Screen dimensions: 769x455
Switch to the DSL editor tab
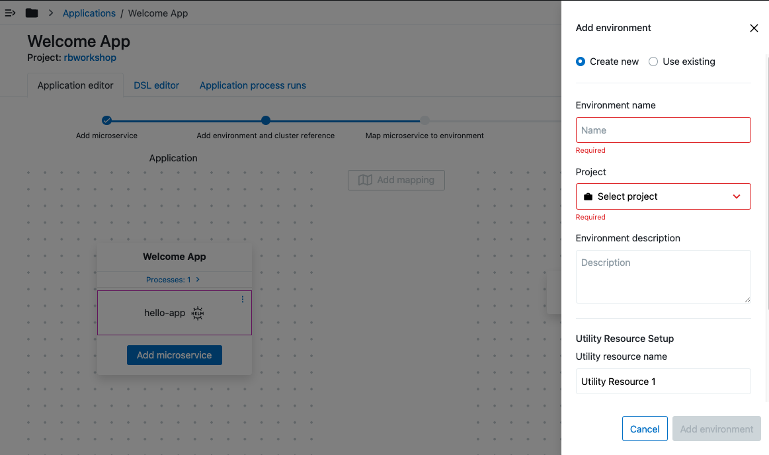(157, 85)
